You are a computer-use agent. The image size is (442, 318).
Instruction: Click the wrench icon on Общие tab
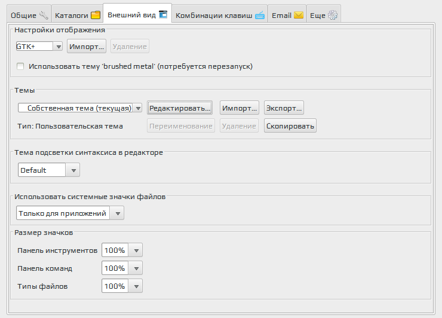click(x=44, y=15)
